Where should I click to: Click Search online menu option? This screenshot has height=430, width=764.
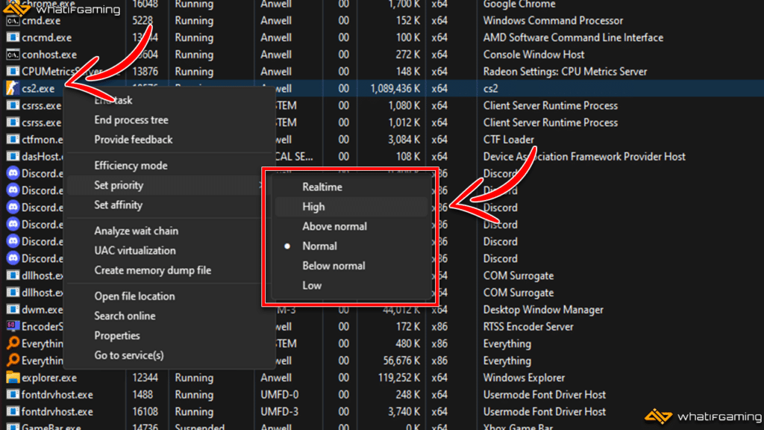click(125, 316)
